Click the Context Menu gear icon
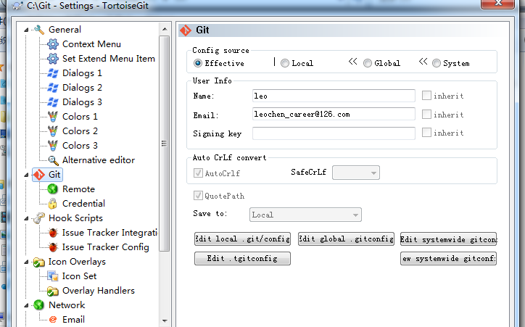 (x=52, y=44)
